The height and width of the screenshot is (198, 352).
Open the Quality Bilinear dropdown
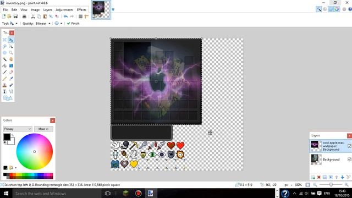[43, 23]
